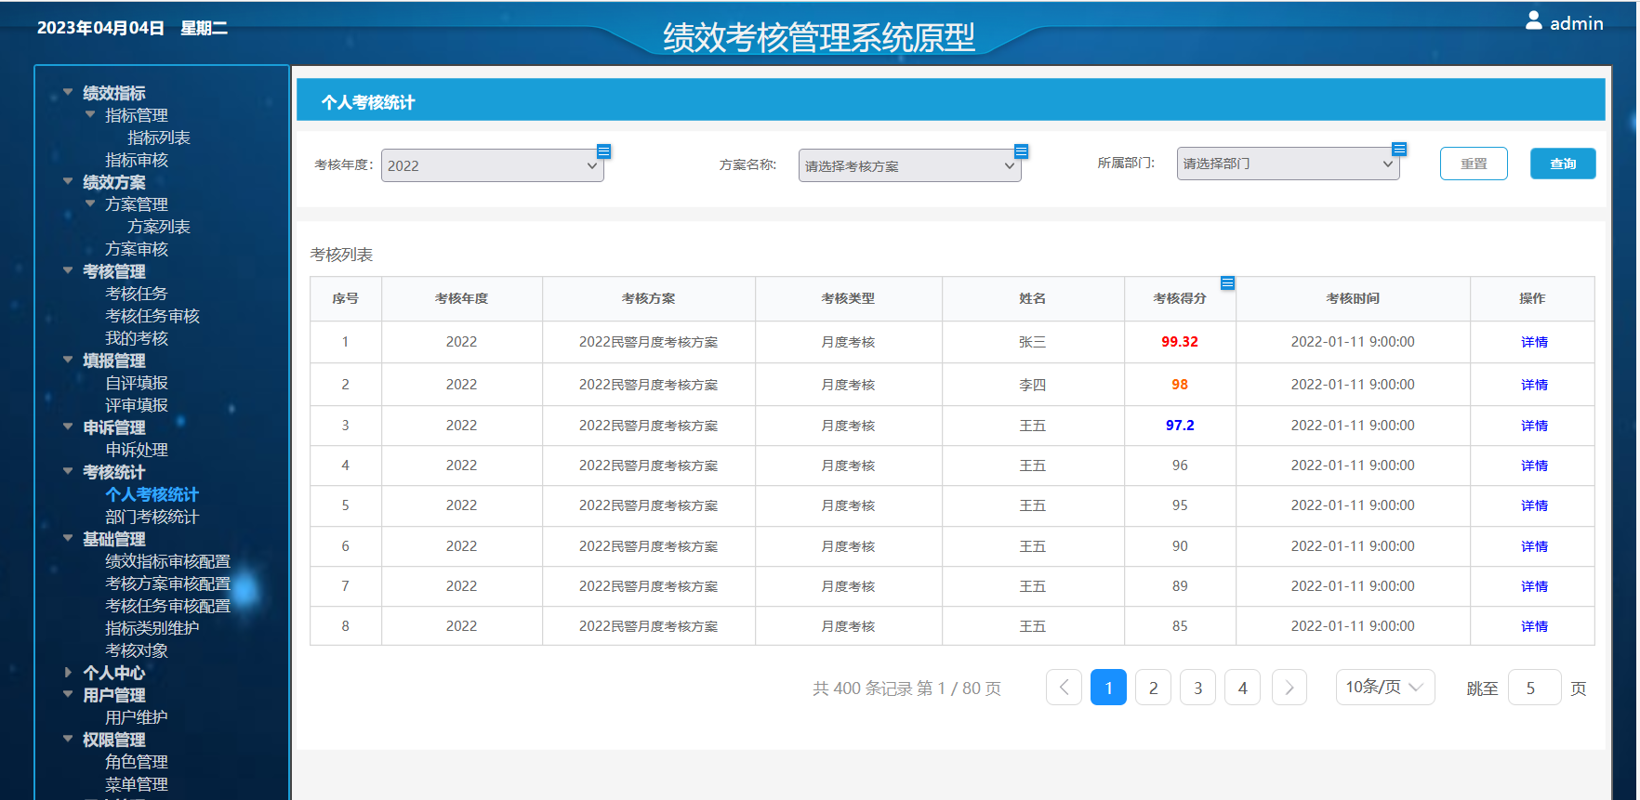Open the 请选择部门 dropdown
1640x800 pixels.
[1288, 164]
